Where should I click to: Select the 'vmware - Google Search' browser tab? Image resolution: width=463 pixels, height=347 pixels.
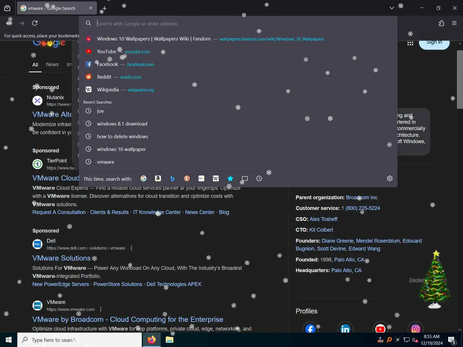coord(57,8)
